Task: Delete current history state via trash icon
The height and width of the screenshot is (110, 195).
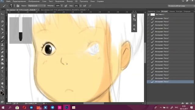Action: click(191, 103)
